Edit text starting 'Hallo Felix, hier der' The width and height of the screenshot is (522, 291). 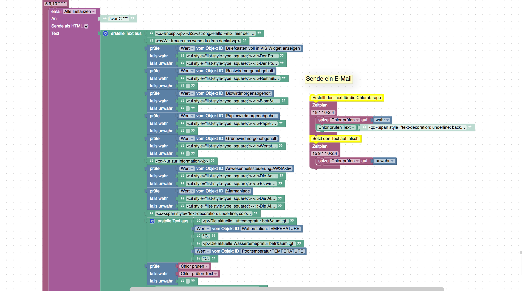tap(205, 33)
